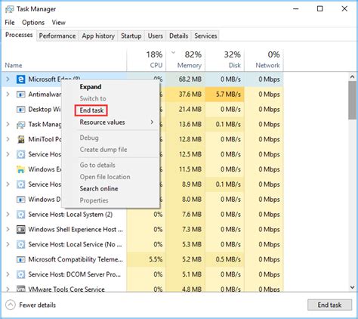Click the Service Host: DCOM Server icon
Image resolution: width=358 pixels, height=319 pixels.
[x=20, y=274]
